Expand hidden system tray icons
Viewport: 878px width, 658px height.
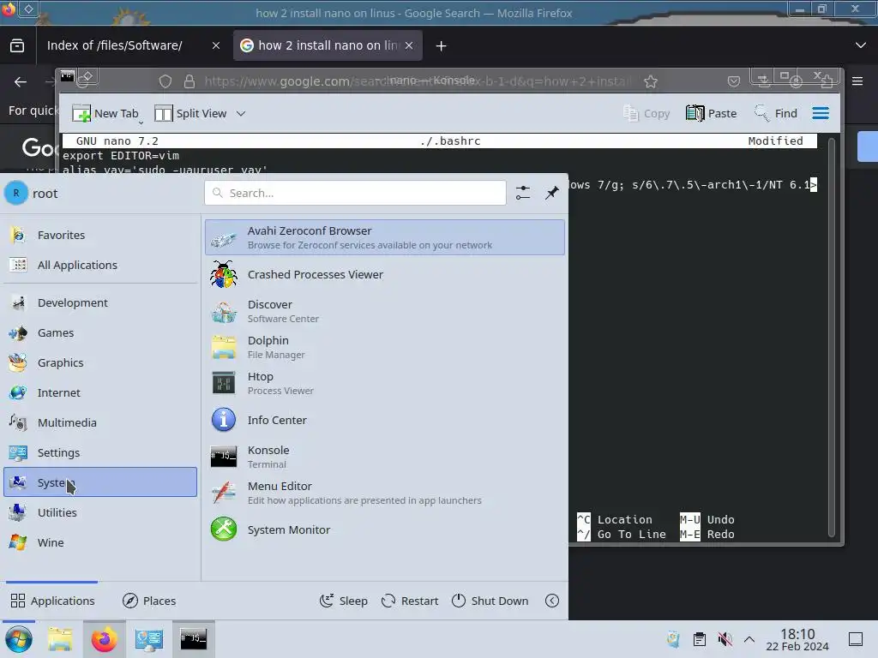749,639
